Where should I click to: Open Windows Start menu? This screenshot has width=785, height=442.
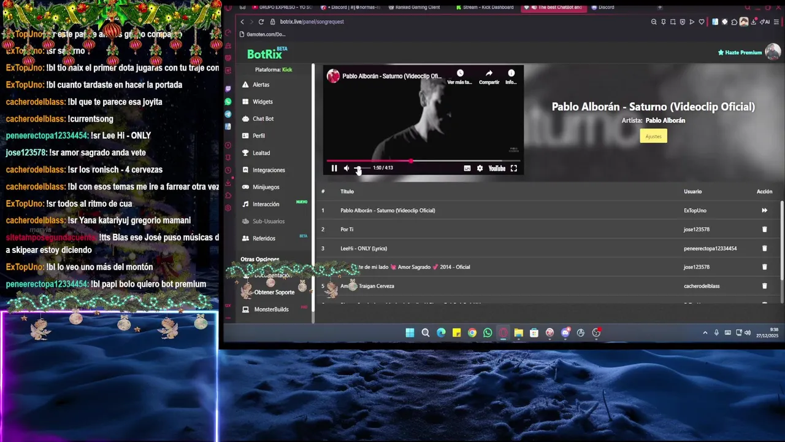click(410, 333)
